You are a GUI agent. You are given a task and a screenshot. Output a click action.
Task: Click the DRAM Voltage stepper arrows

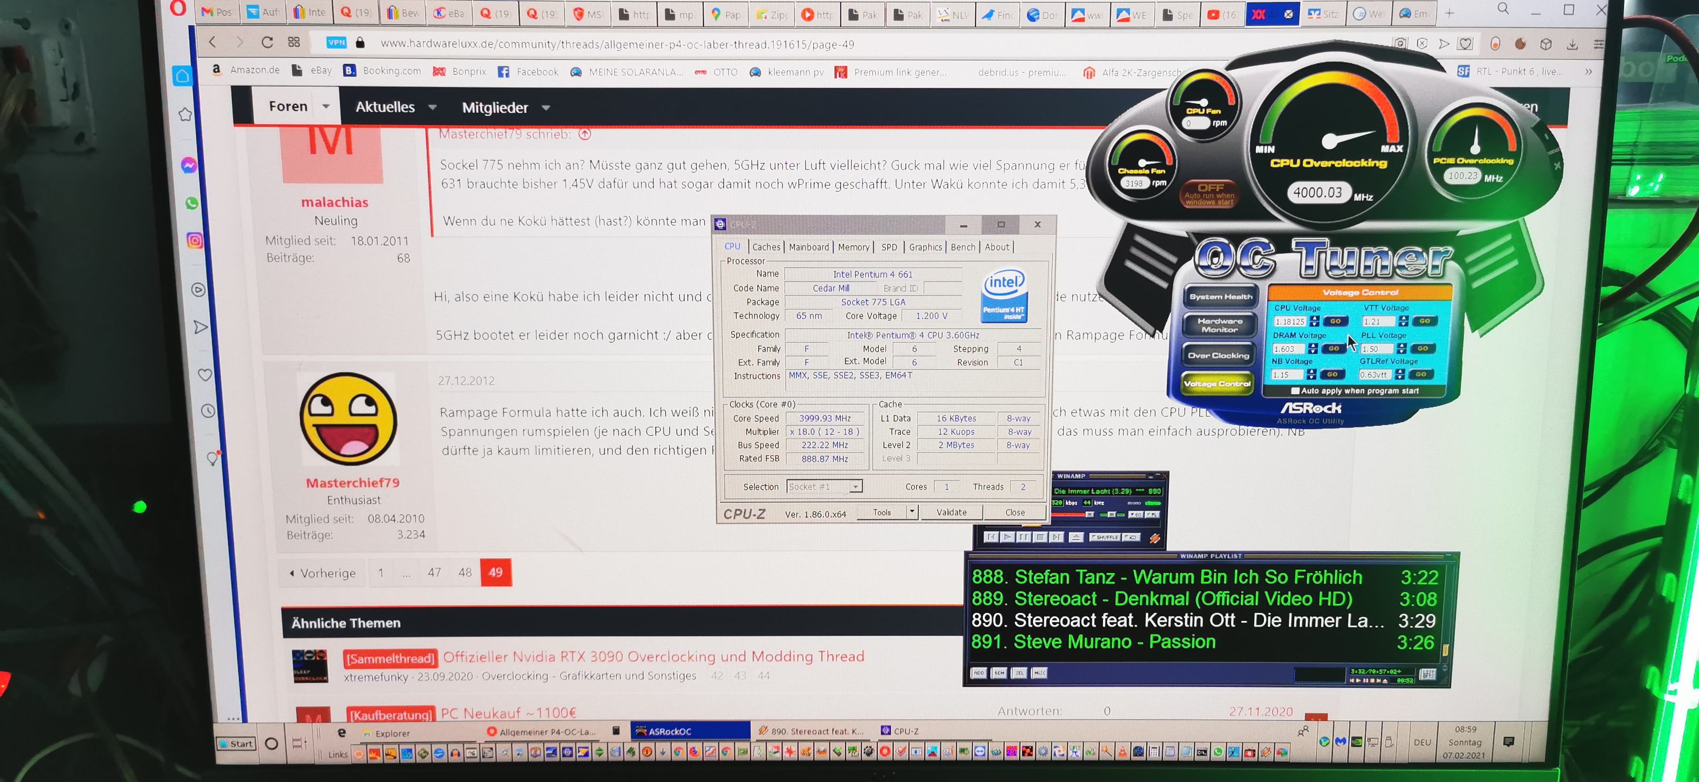pos(1313,349)
